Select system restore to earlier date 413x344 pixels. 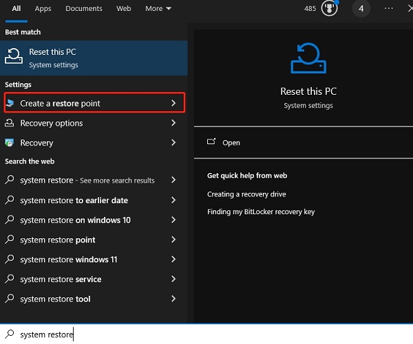coord(94,200)
